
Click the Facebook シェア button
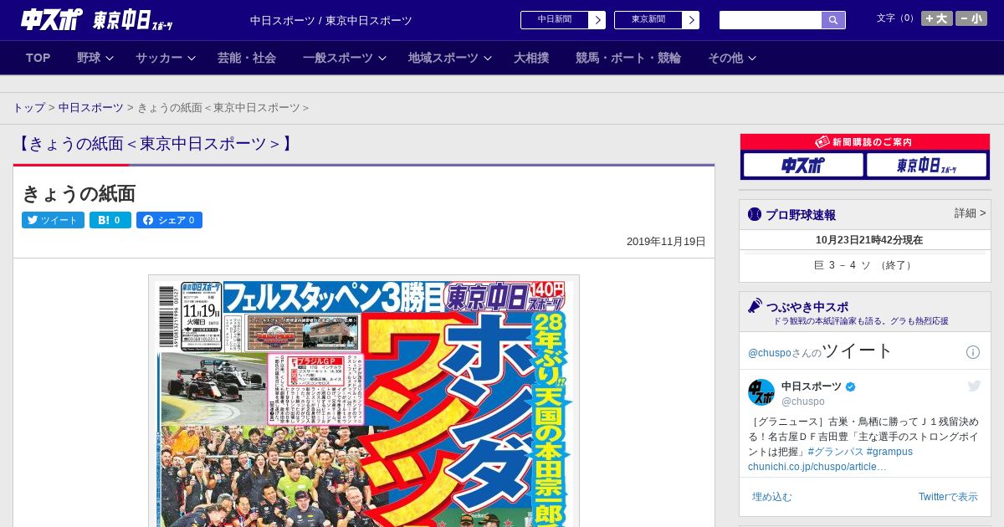(x=169, y=220)
